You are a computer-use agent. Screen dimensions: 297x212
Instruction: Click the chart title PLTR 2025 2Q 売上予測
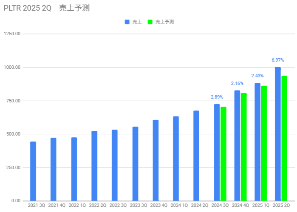(47, 8)
